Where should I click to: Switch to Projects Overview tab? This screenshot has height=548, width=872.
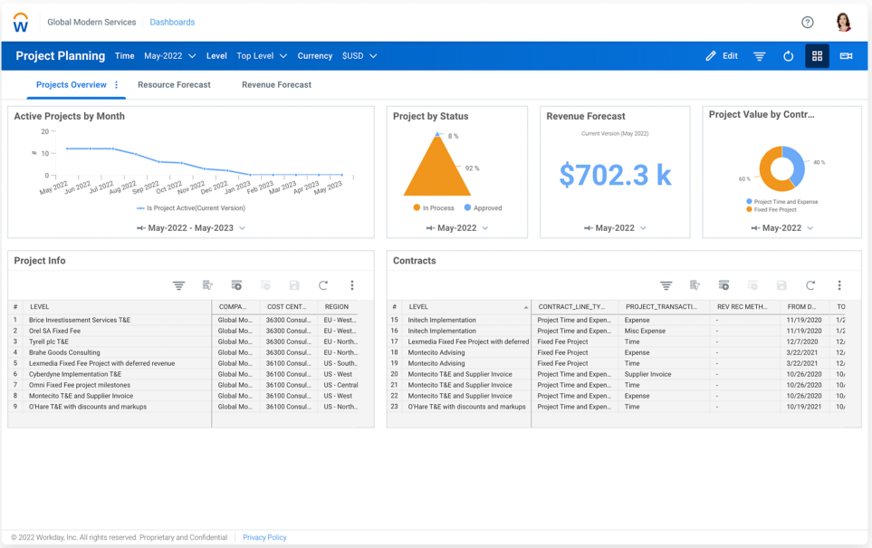click(72, 84)
